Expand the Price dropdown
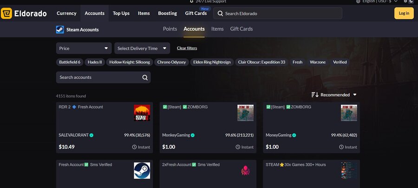 (x=84, y=48)
